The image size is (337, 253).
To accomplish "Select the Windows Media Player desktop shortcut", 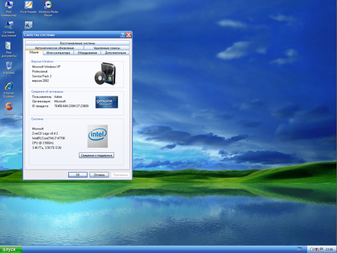I will tap(48, 9).
